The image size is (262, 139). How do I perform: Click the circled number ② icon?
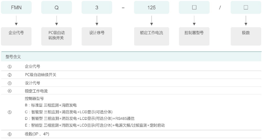point(10,75)
